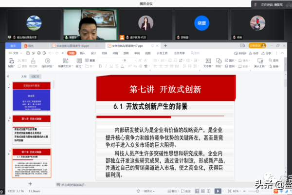Viewport: 292px width, 195px height.
Task: Toggle Bold formatting
Action: pyautogui.click(x=100, y=66)
